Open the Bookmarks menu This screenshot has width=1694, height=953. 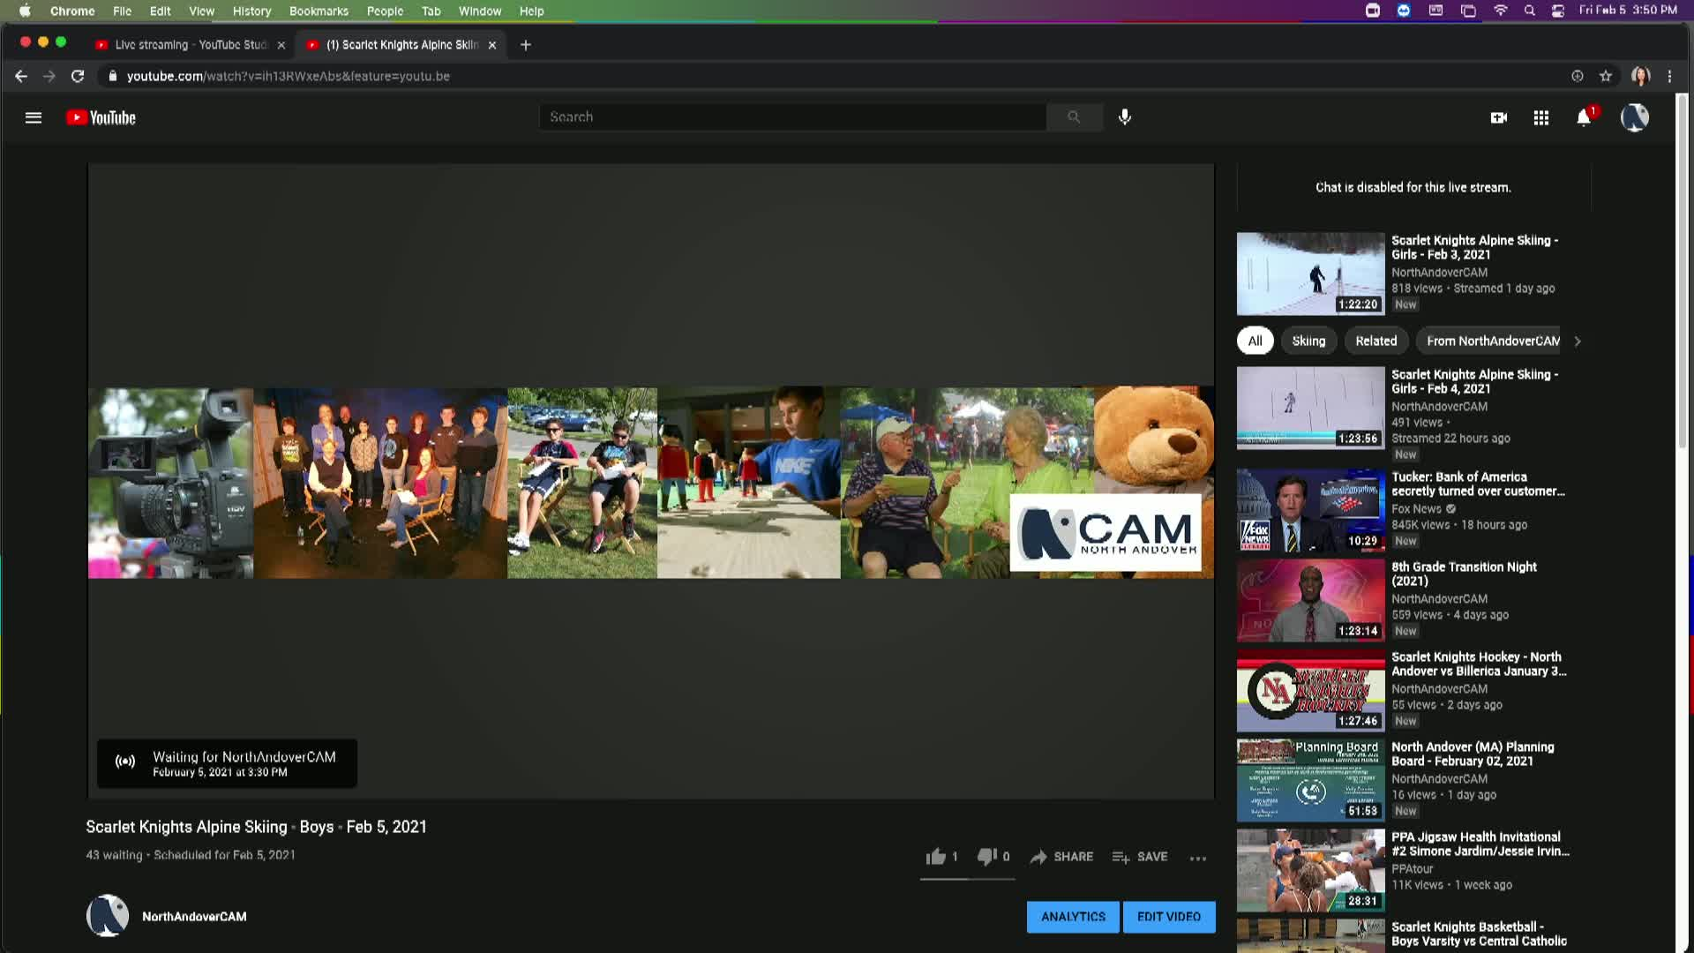(x=319, y=11)
